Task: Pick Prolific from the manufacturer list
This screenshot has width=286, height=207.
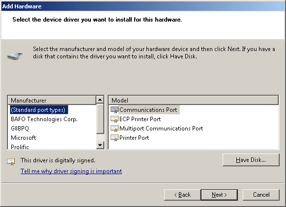Action: click(x=20, y=147)
